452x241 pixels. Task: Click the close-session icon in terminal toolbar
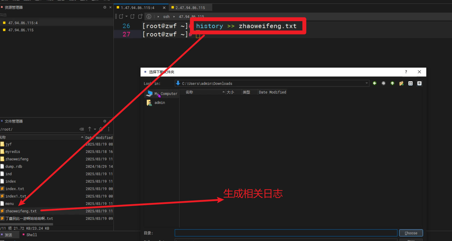[132, 17]
